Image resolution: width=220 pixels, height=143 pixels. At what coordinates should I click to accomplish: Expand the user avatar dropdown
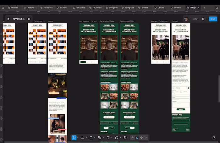[187, 19]
